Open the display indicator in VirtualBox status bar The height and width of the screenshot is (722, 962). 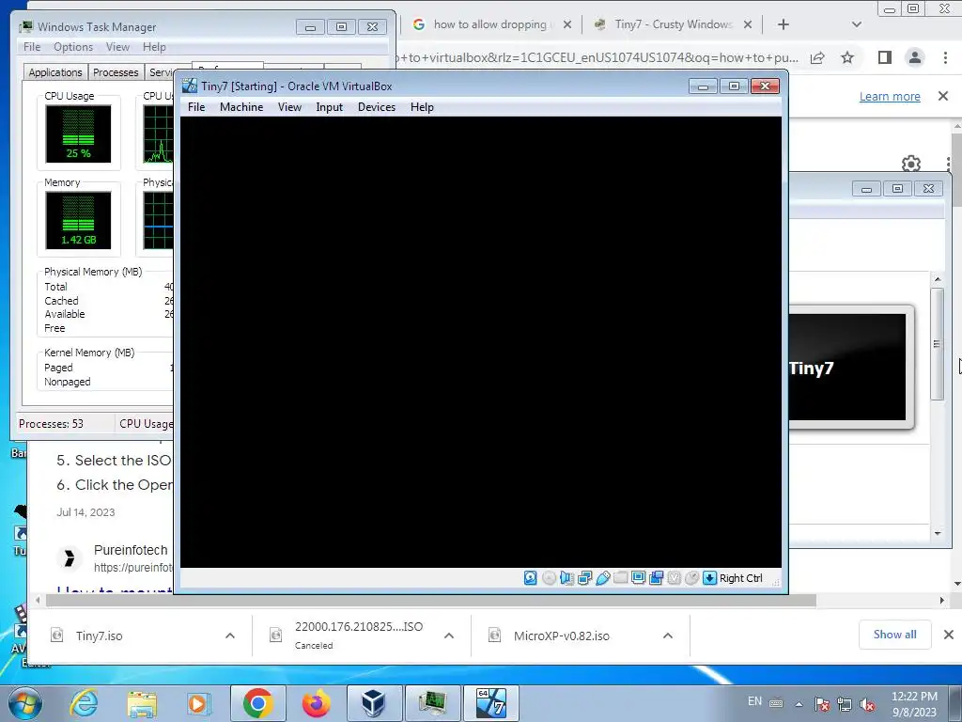(638, 578)
